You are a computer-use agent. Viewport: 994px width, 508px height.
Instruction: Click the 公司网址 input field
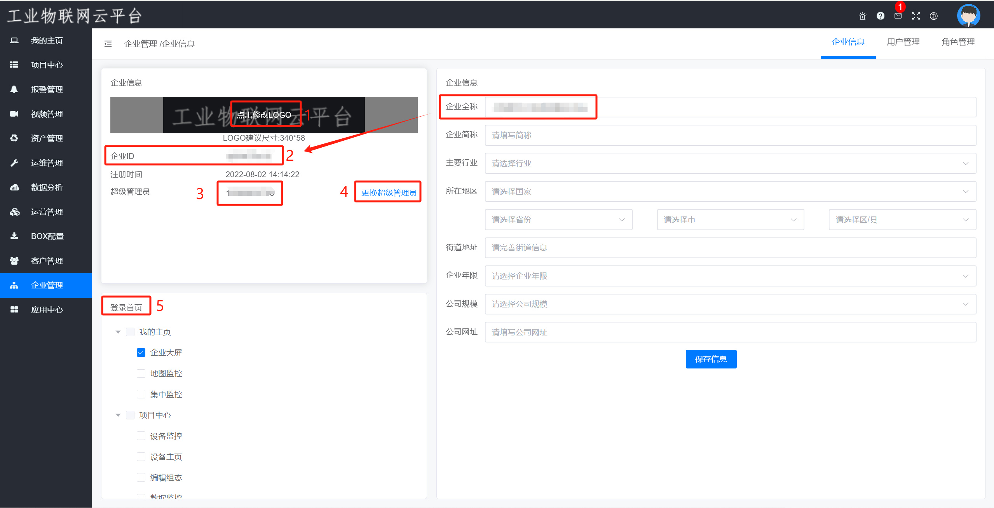pyautogui.click(x=730, y=332)
